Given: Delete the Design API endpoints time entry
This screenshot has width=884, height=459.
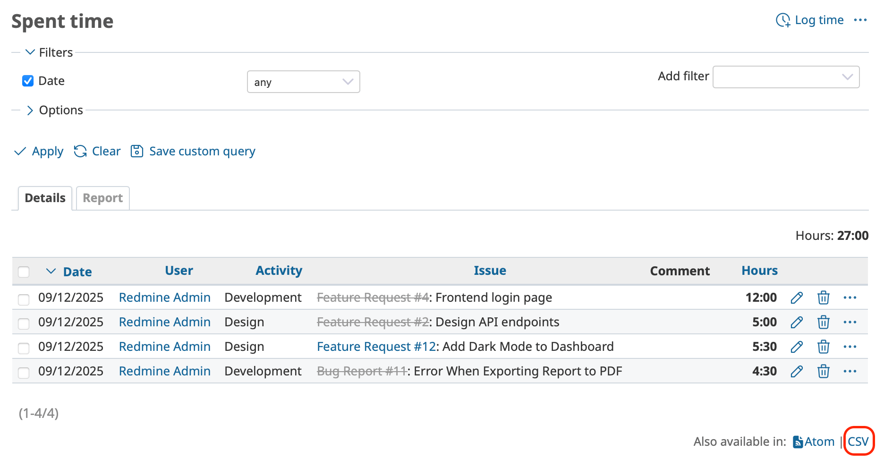Looking at the screenshot, I should click(823, 323).
